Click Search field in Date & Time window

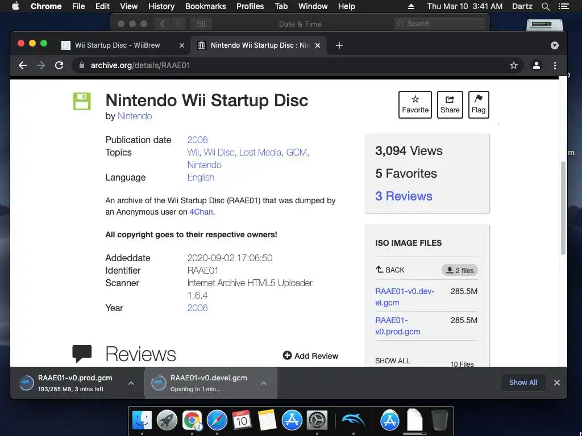[x=440, y=24]
